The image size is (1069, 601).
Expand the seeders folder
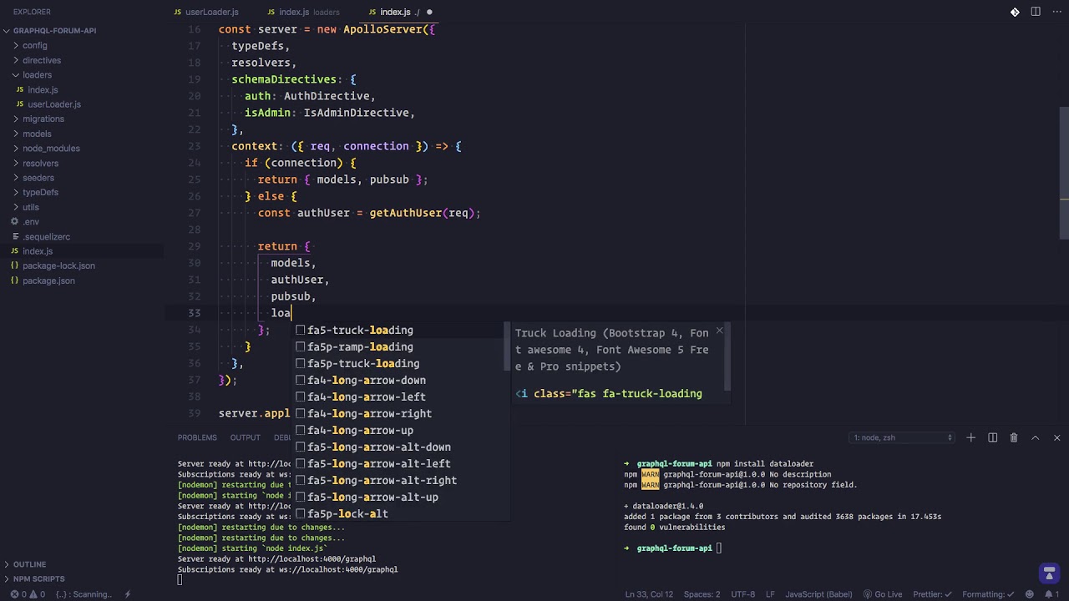pos(82,178)
